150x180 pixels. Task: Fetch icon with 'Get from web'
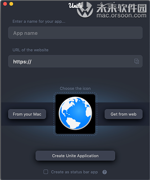click(124, 114)
